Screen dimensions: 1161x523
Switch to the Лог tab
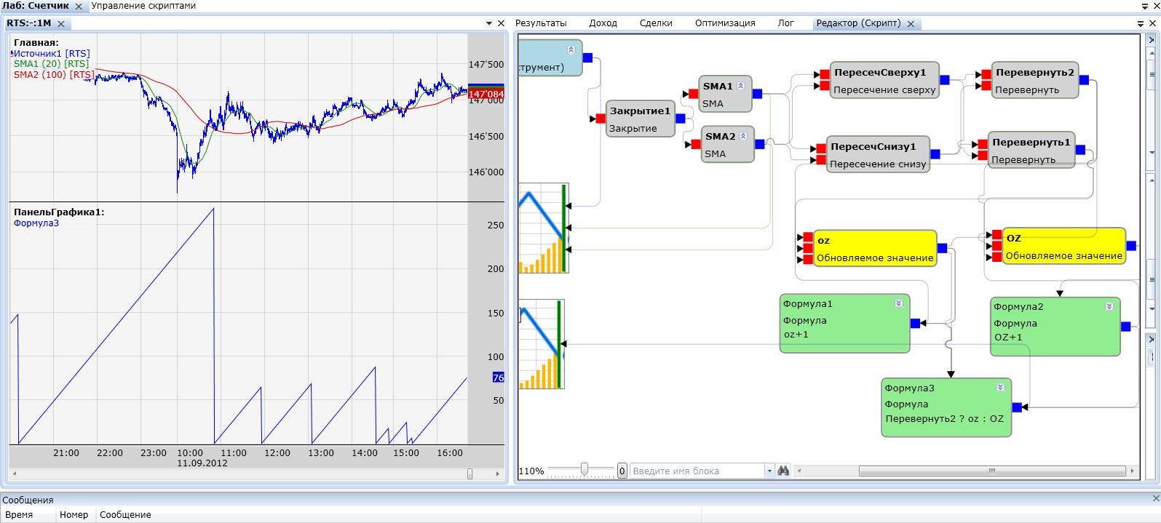tap(786, 23)
